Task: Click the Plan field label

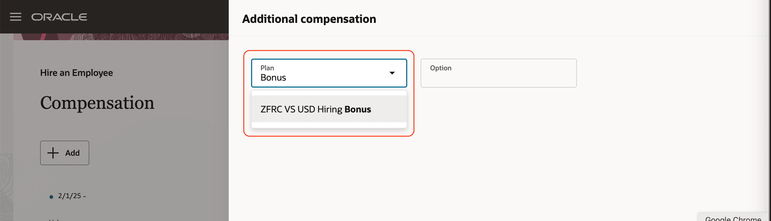Action: click(x=267, y=68)
